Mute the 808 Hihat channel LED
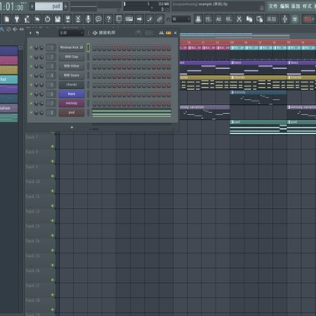 31,67
